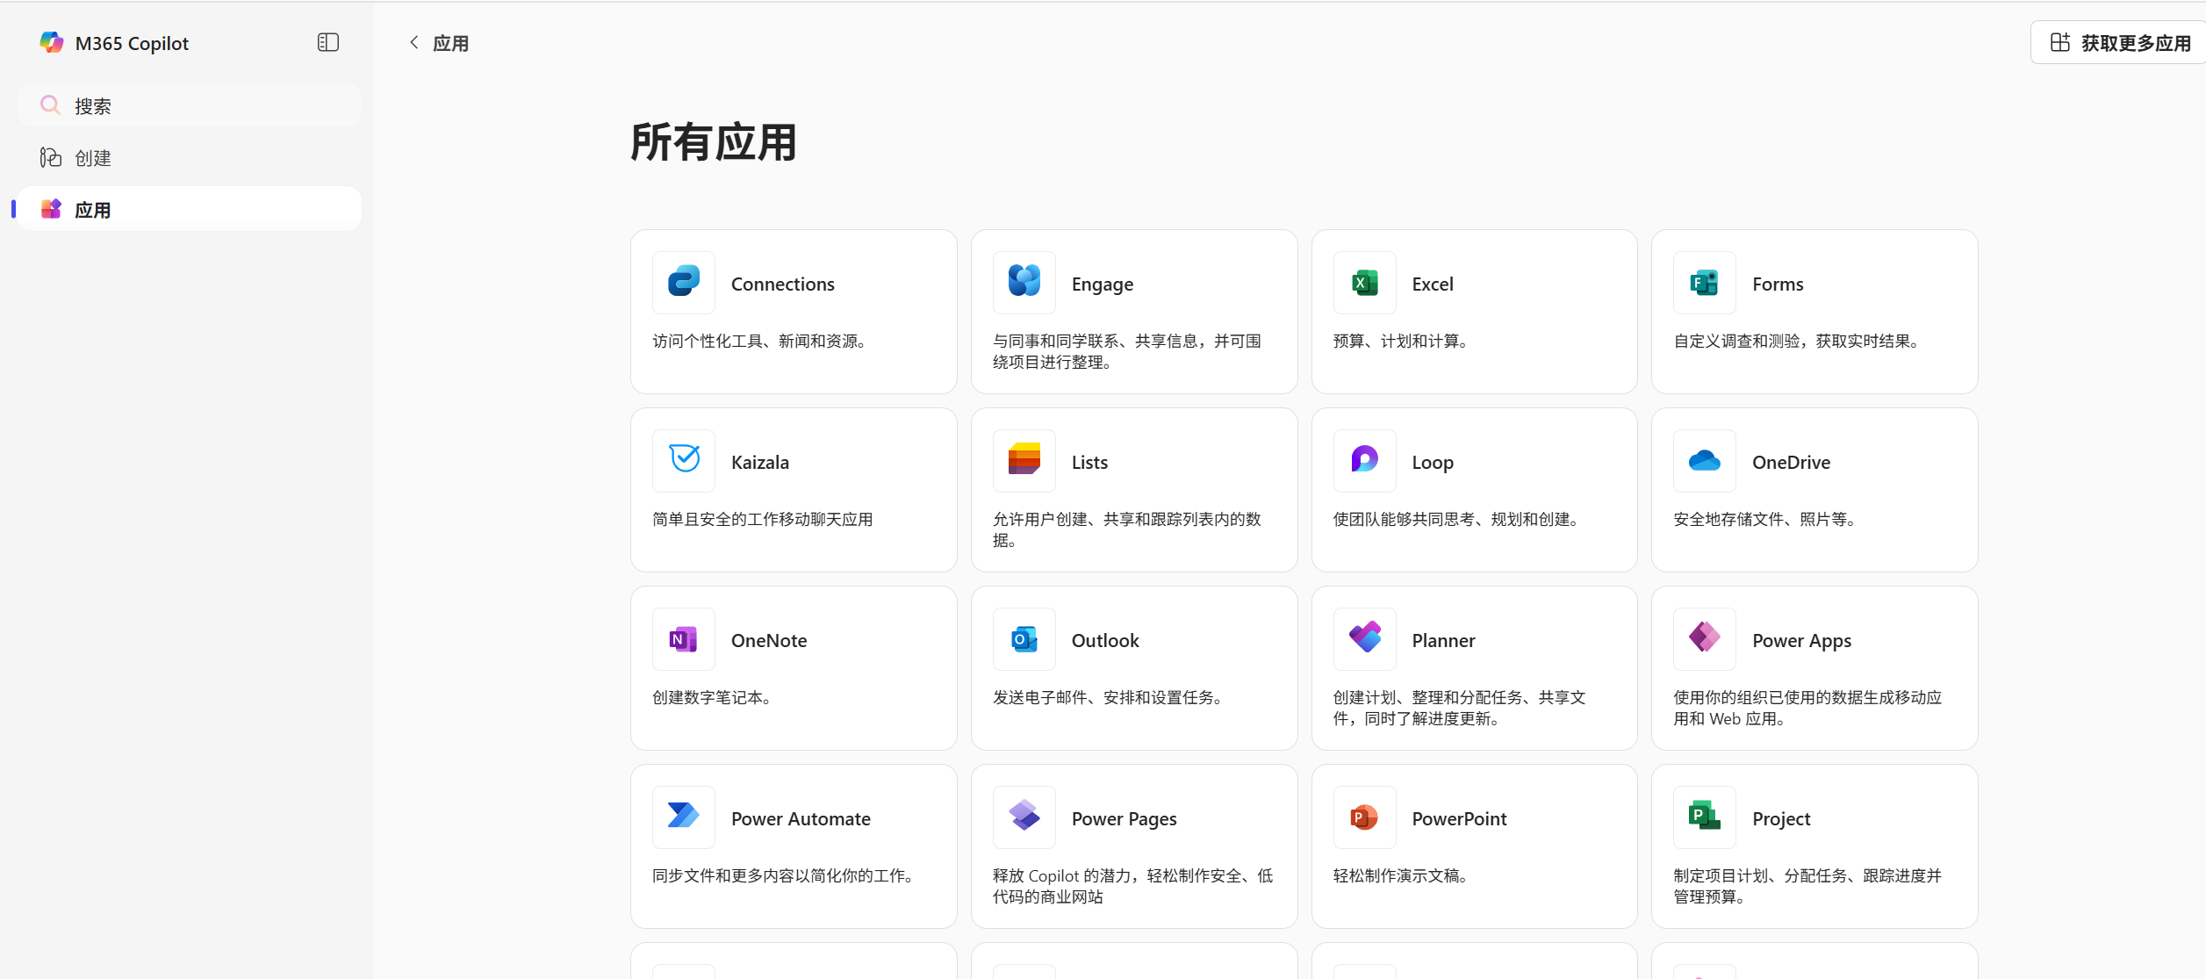Collapse the sidebar navigation panel

327,42
